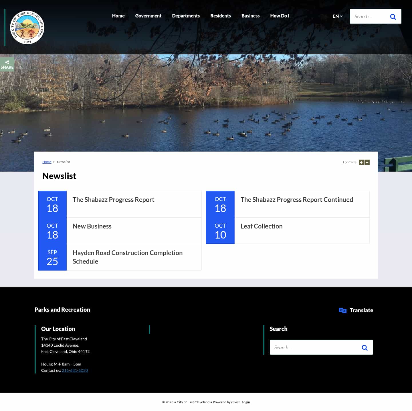
Task: Expand the Government navigation menu
Action: (x=148, y=16)
